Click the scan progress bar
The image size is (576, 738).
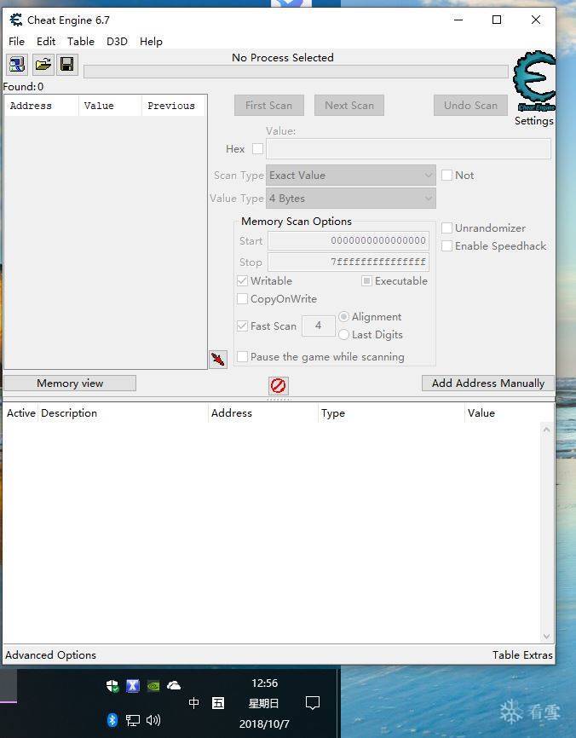[x=296, y=72]
